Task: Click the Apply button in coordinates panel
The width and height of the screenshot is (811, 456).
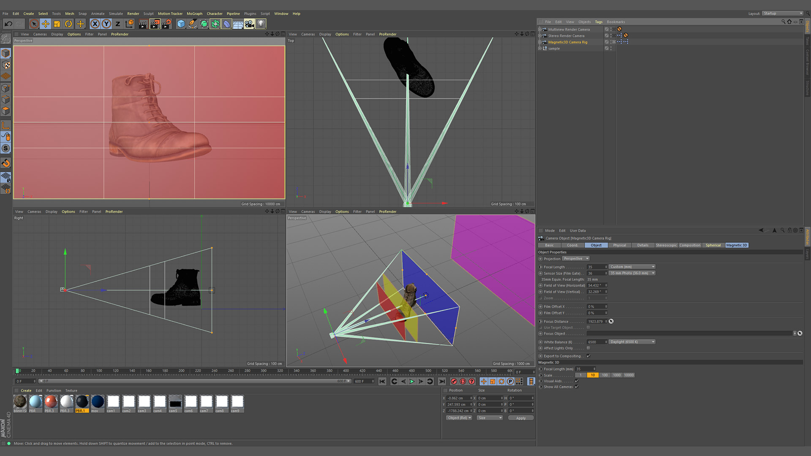Action: pos(521,418)
